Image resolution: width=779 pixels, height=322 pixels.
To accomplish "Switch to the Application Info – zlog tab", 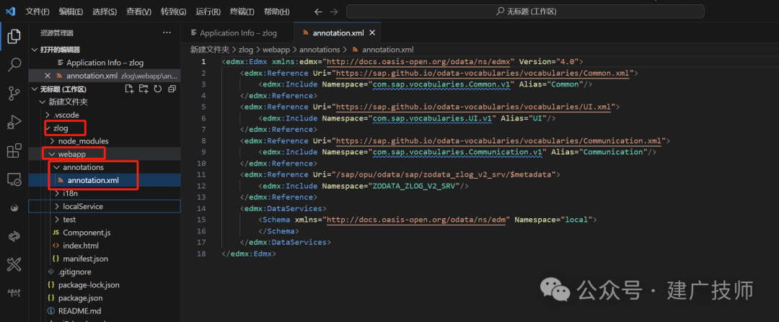I will (x=234, y=32).
